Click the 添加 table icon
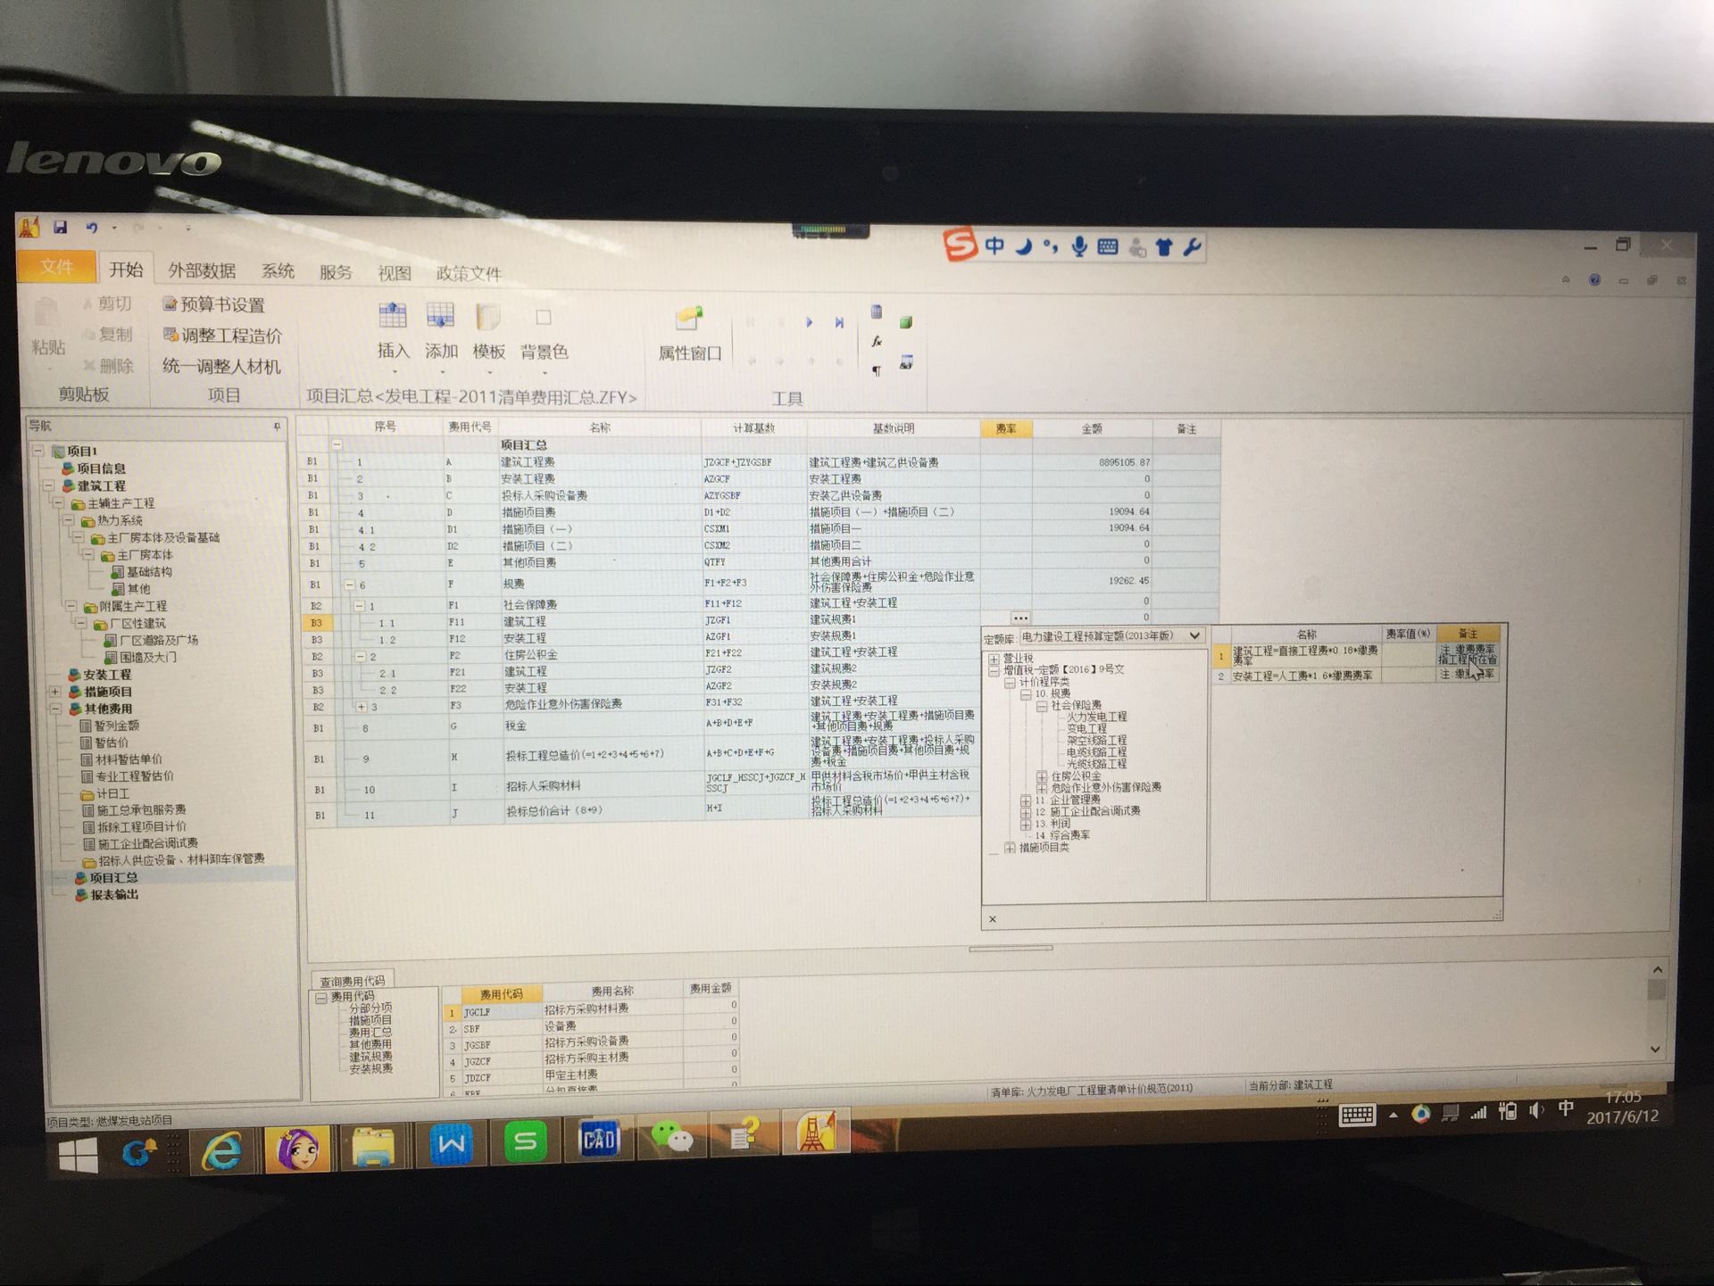This screenshot has width=1714, height=1286. [441, 316]
